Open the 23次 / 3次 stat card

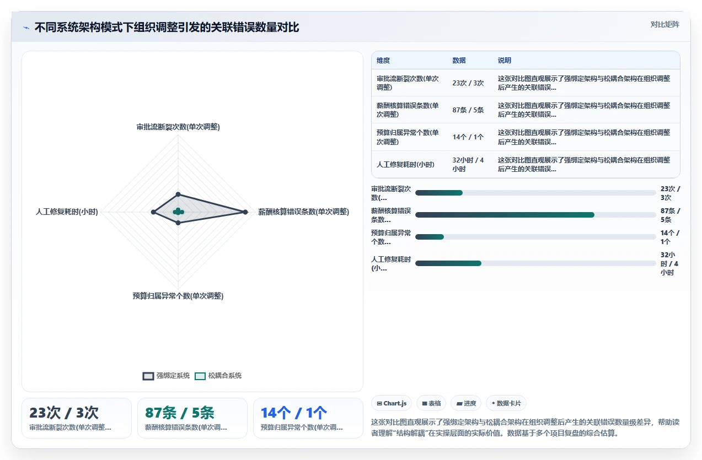(x=77, y=418)
